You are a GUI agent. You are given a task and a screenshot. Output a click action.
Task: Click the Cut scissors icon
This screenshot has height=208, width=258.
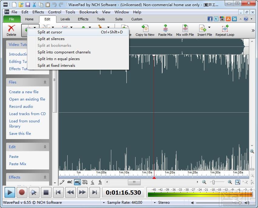34,5
